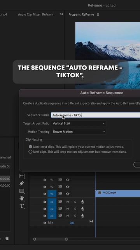Hide track V2 output with eye
This screenshot has height=250, width=140.
point(68,187)
